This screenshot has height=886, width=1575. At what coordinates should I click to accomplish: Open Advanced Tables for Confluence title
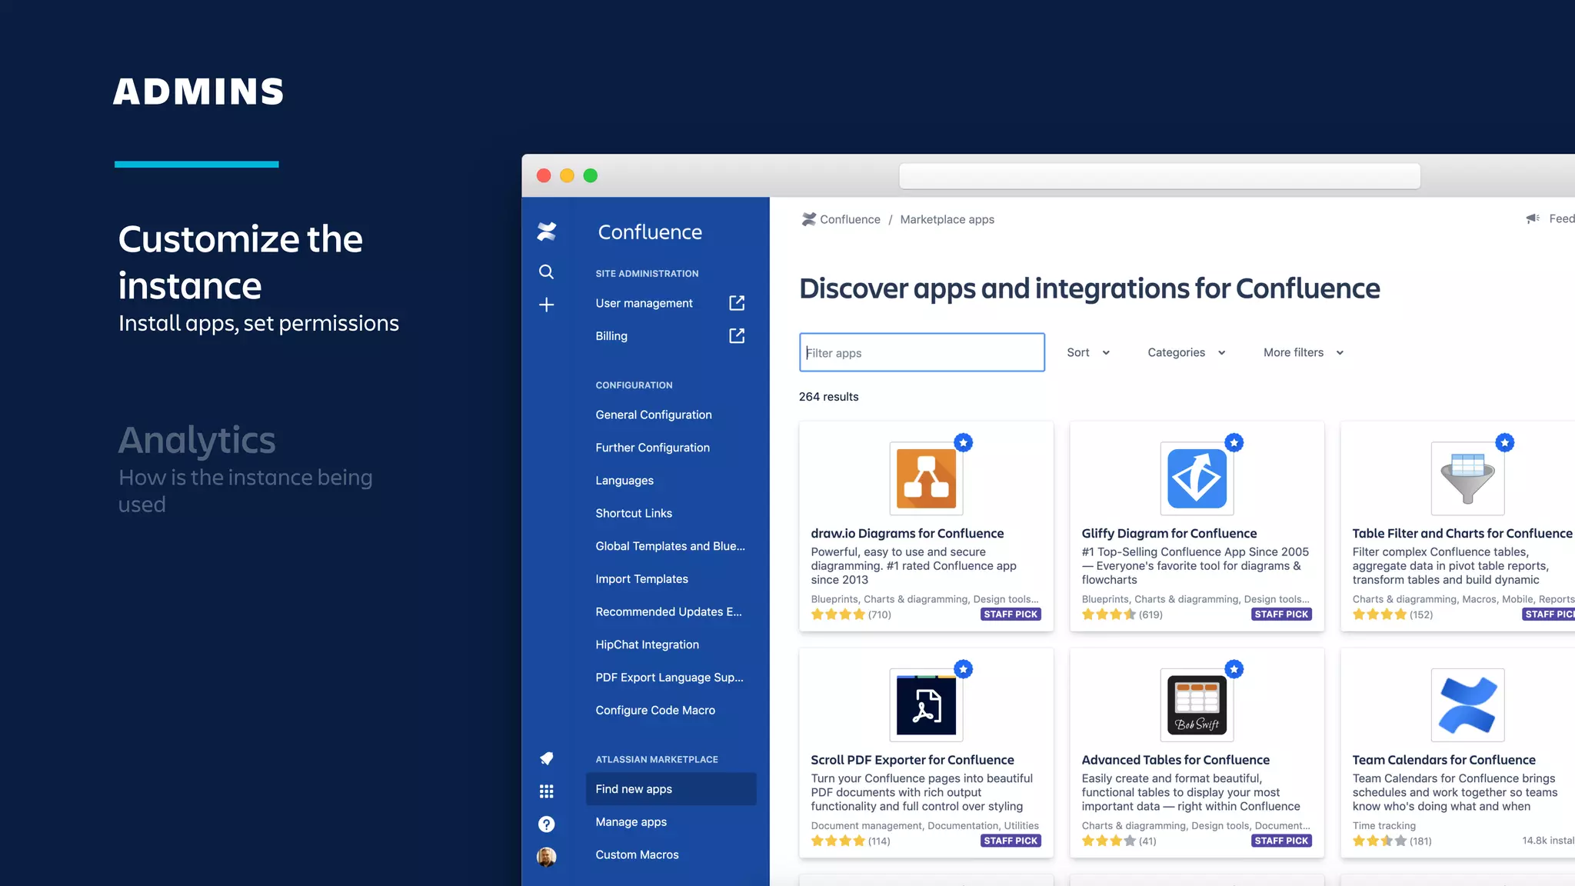pyautogui.click(x=1175, y=760)
